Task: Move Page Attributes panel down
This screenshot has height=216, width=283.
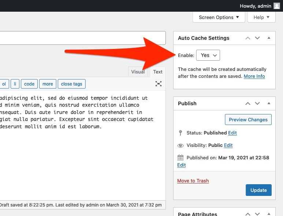Action: coord(257,214)
